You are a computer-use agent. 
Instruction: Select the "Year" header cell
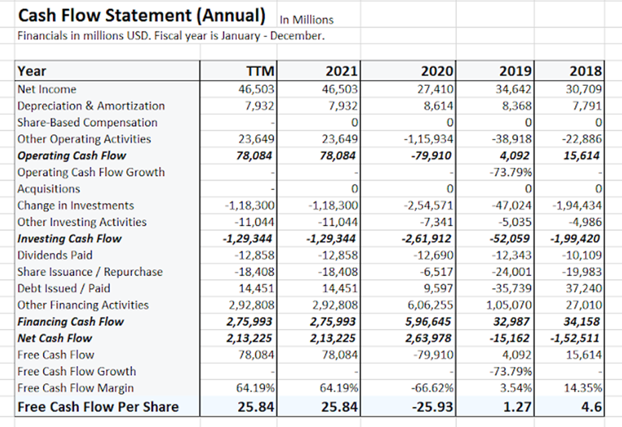tap(32, 71)
